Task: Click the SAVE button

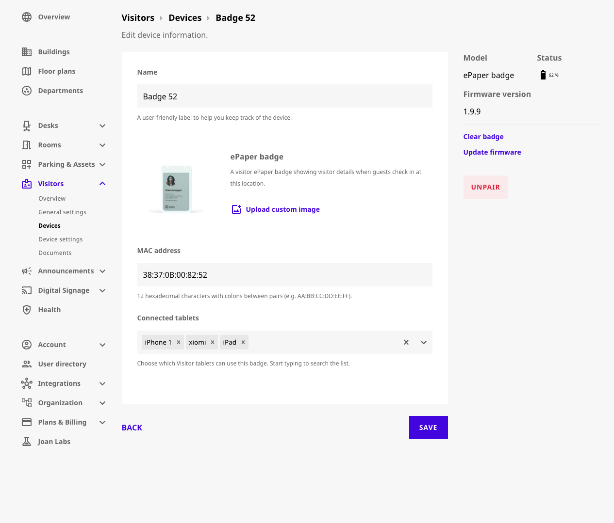Action: click(x=429, y=428)
